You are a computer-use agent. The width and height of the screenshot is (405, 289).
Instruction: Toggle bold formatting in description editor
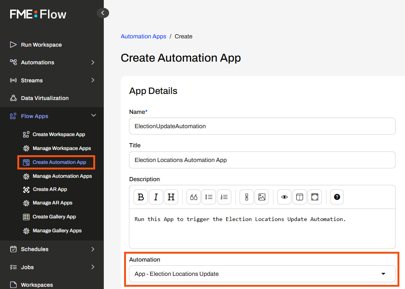coord(141,197)
